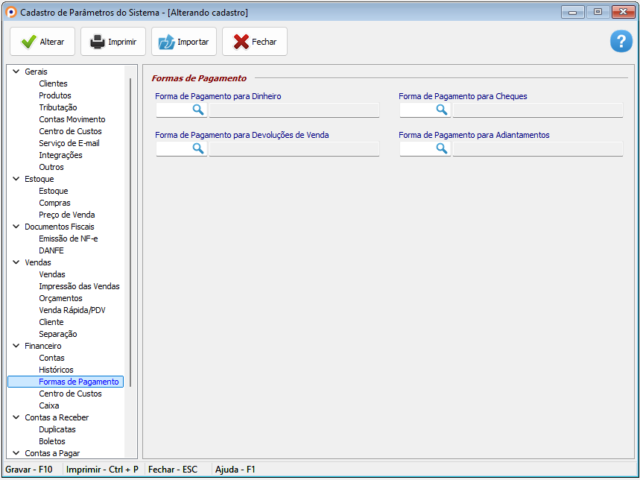Open Boletos under Contas a Receber
This screenshot has height=480, width=640.
pyautogui.click(x=52, y=441)
